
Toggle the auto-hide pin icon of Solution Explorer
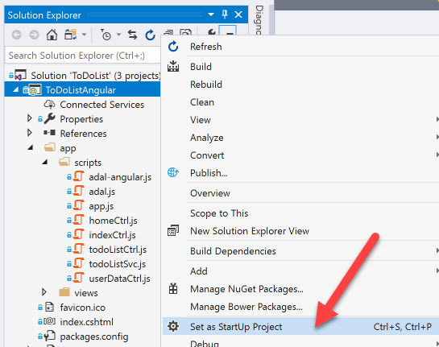225,14
